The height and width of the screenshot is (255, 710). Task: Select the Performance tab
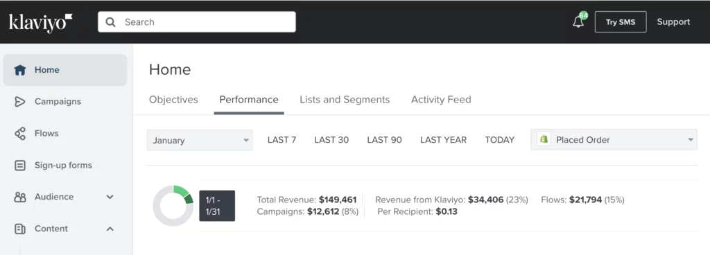point(249,100)
